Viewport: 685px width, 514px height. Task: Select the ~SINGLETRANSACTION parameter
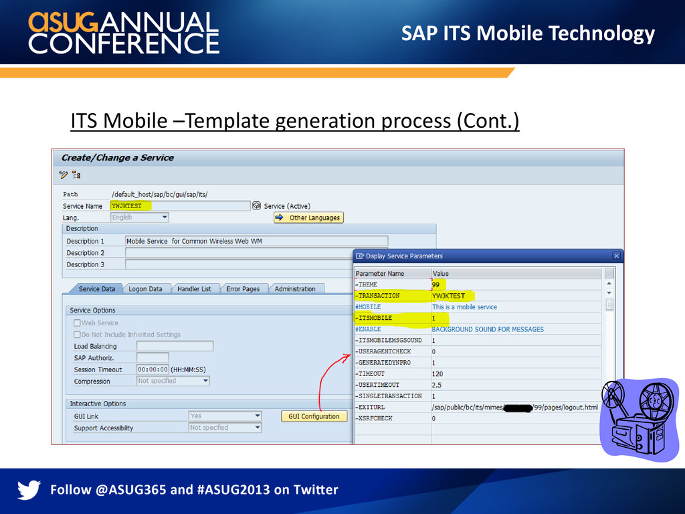tap(392, 396)
